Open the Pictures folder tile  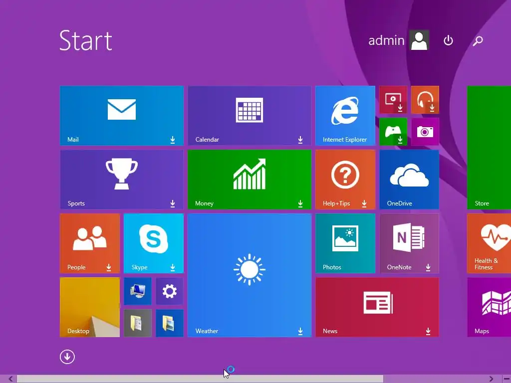click(x=170, y=323)
